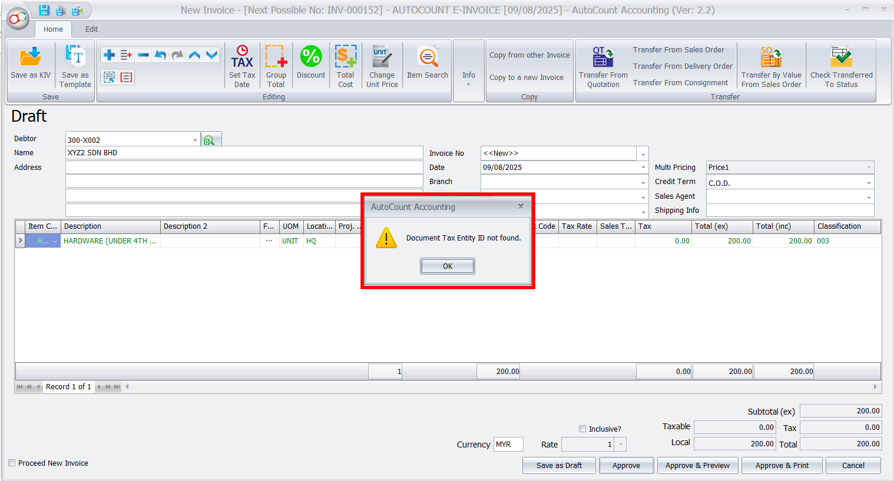Viewport: 894px width, 481px height.
Task: Expand the Date picker dropdown
Action: pos(643,168)
